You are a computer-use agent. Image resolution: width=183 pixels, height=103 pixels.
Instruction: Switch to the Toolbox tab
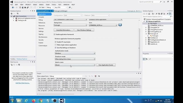click(13, 59)
